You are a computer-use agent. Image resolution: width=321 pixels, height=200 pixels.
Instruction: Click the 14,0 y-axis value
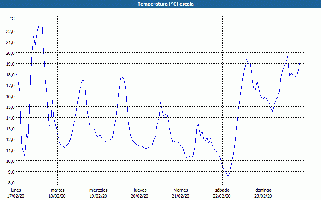(x=11, y=118)
